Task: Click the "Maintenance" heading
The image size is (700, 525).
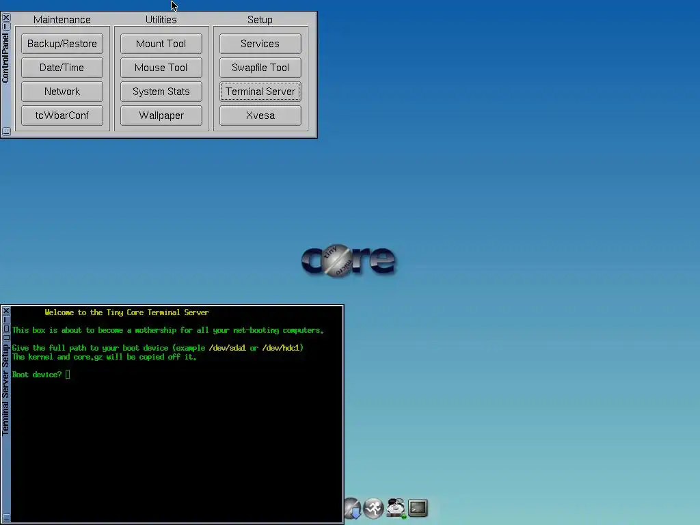Action: pyautogui.click(x=62, y=20)
